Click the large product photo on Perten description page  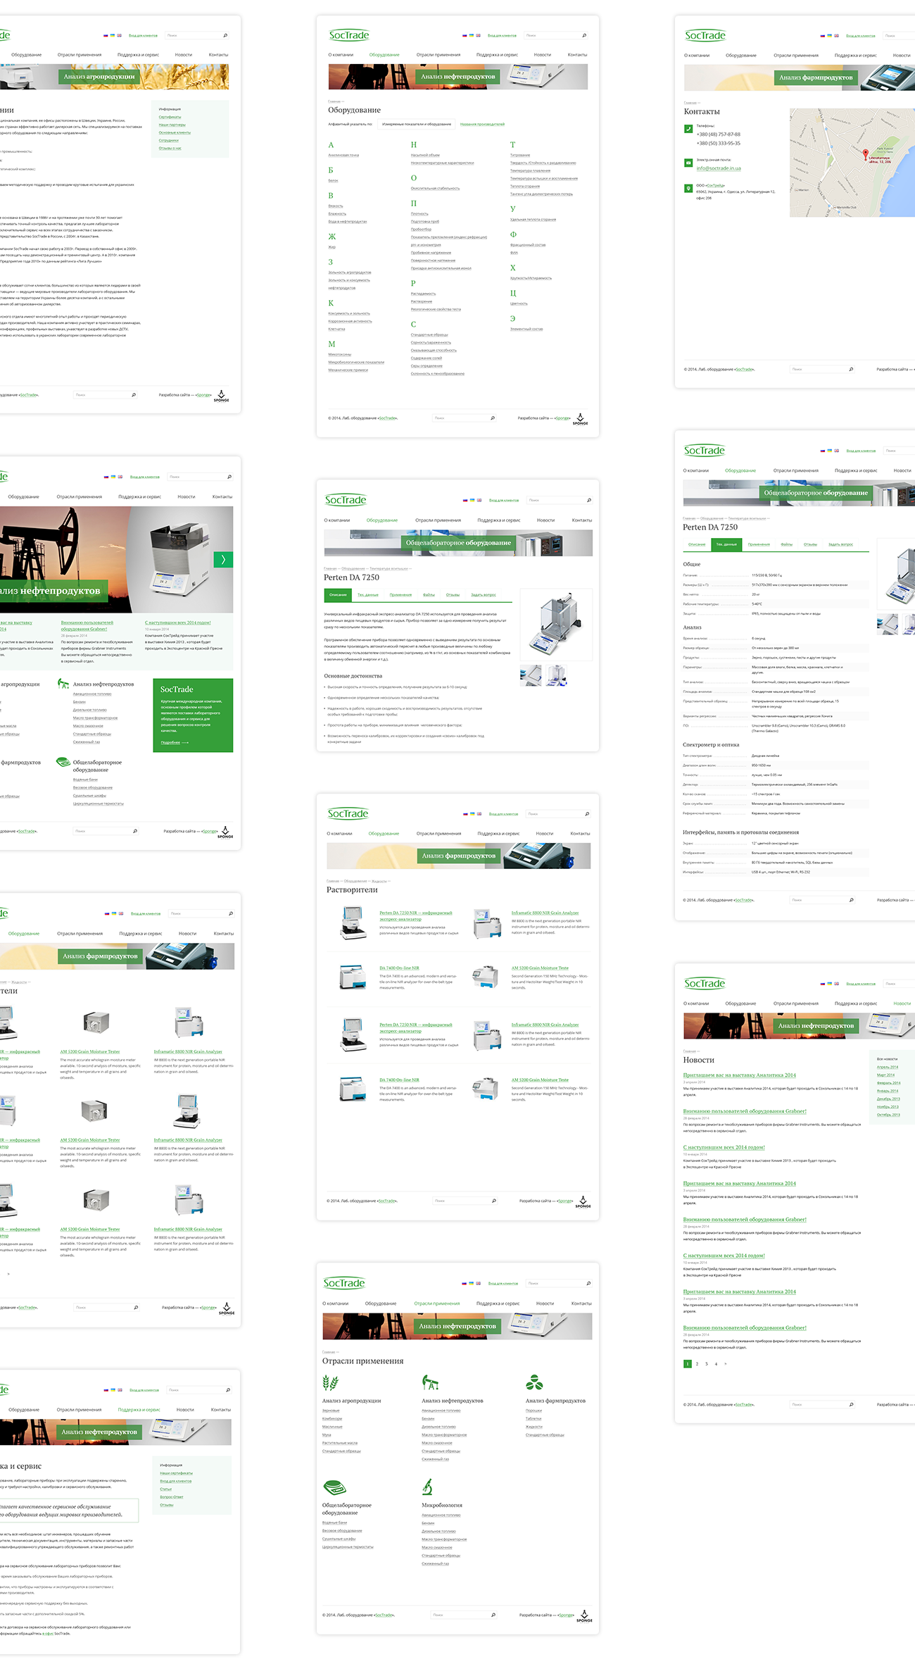coord(556,625)
